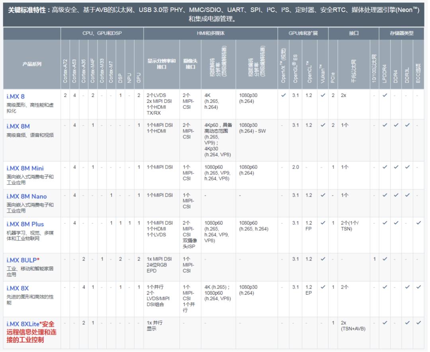Viewport: 430px width, 352px height.
Task: Select the 摄像头接口 column header
Action: [x=190, y=64]
